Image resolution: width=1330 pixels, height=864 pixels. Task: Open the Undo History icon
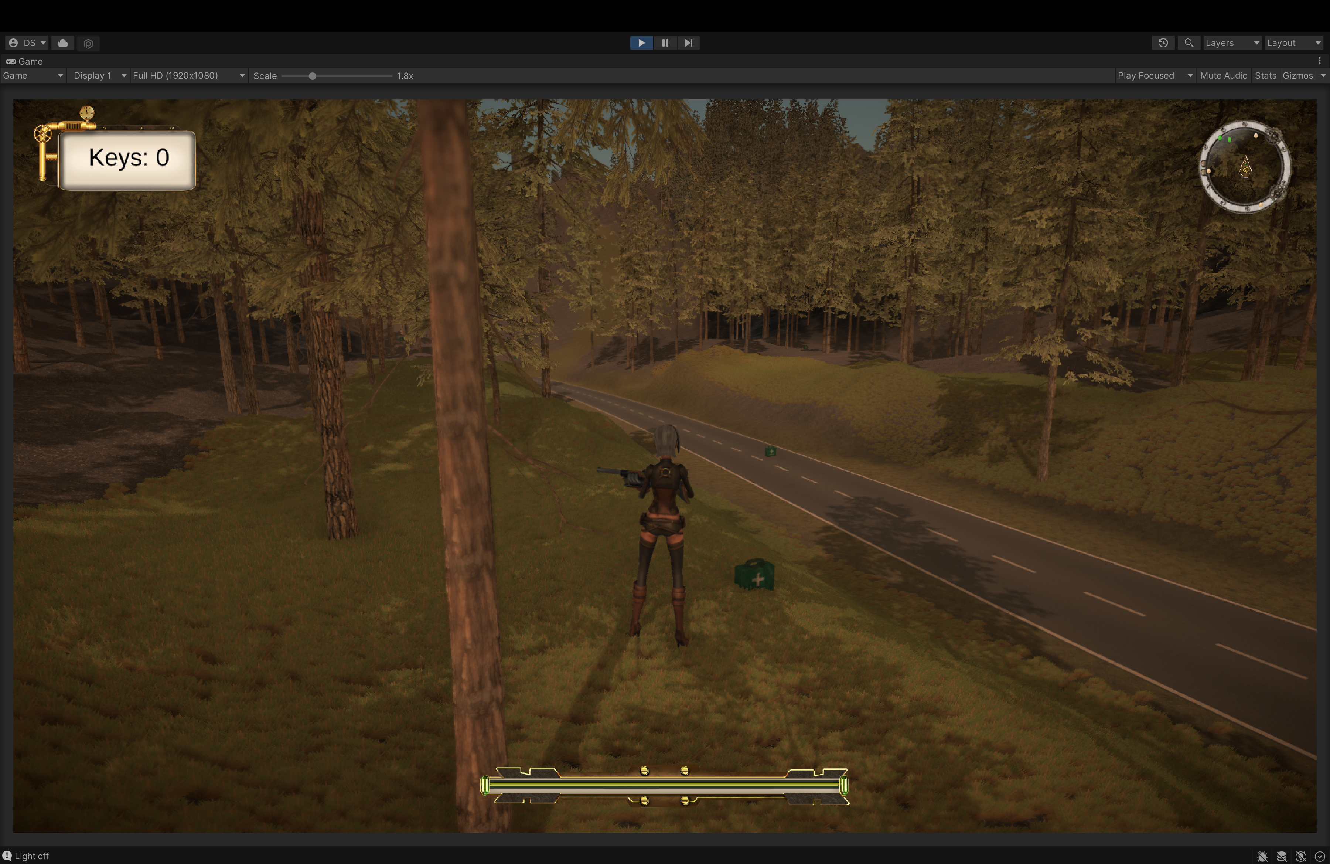point(1163,43)
